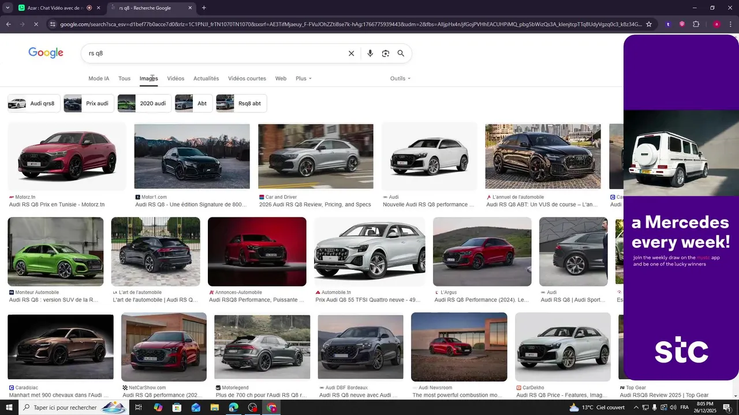The width and height of the screenshot is (739, 415).
Task: Open File Explorer from the taskbar
Action: (215, 408)
